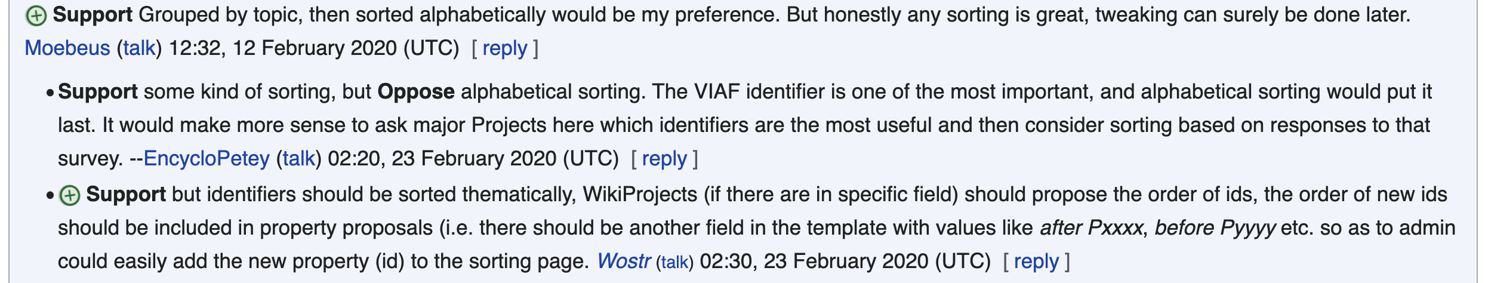This screenshot has height=283, width=1485.
Task: Click the green support icon in Wostr's comment
Action: [70, 195]
